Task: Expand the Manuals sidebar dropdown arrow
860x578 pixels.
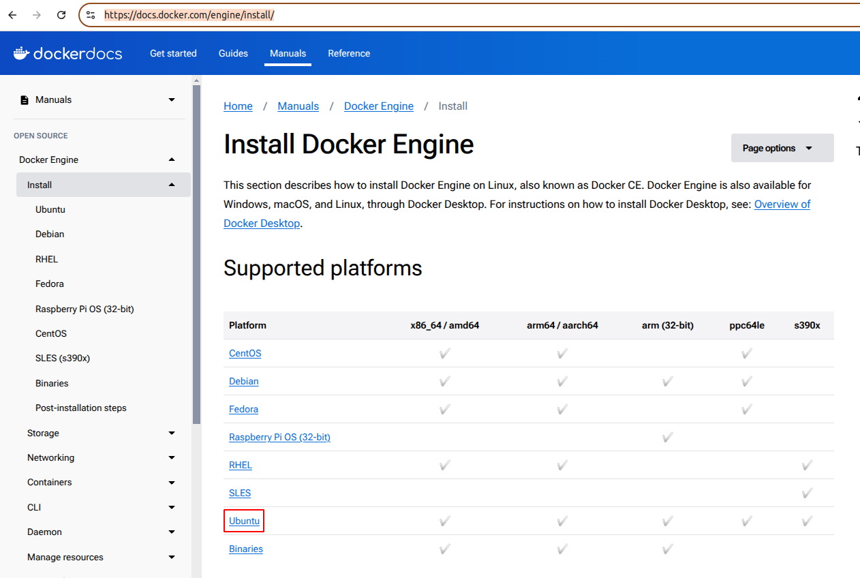Action: coord(172,100)
